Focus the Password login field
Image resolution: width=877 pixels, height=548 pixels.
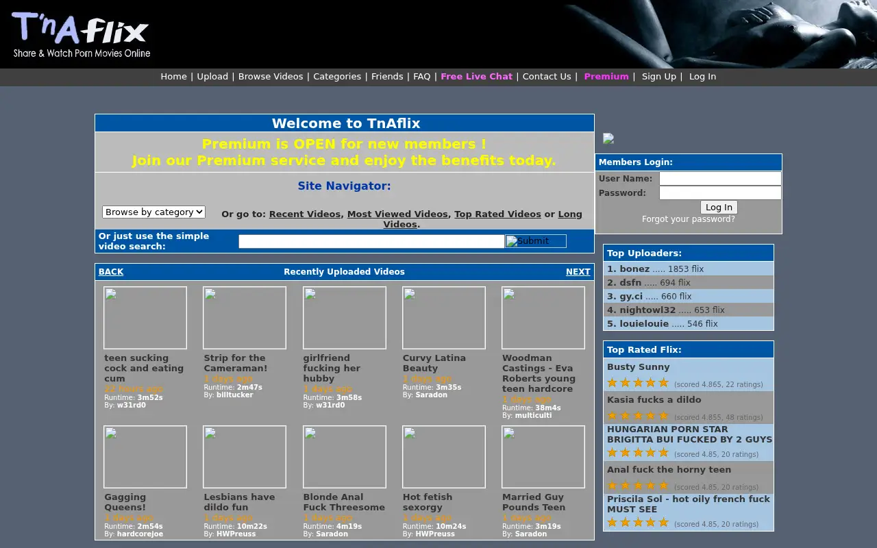pyautogui.click(x=720, y=193)
